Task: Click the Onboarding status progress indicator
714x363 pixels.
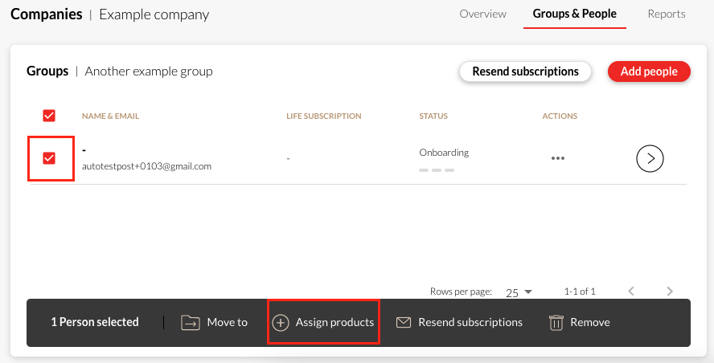Action: (x=438, y=169)
